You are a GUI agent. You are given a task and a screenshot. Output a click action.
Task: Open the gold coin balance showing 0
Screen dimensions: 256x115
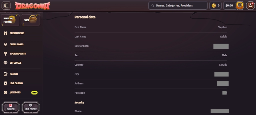click(215, 6)
